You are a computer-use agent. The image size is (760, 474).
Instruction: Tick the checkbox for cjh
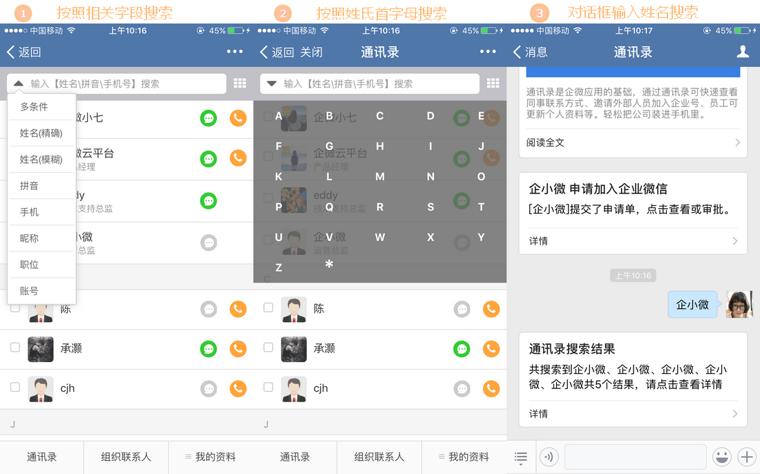(x=15, y=389)
